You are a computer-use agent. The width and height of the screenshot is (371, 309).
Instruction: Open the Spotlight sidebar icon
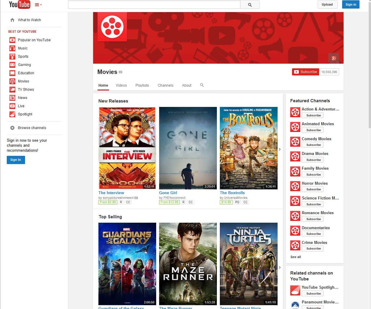pyautogui.click(x=12, y=114)
